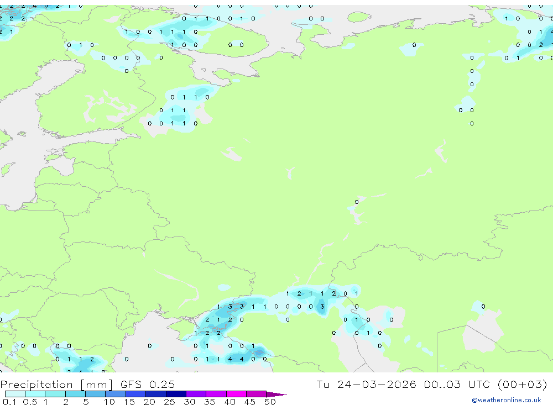Click the "0.1" legend scale label
Viewport: 553px width, 405px height.
click(9, 402)
